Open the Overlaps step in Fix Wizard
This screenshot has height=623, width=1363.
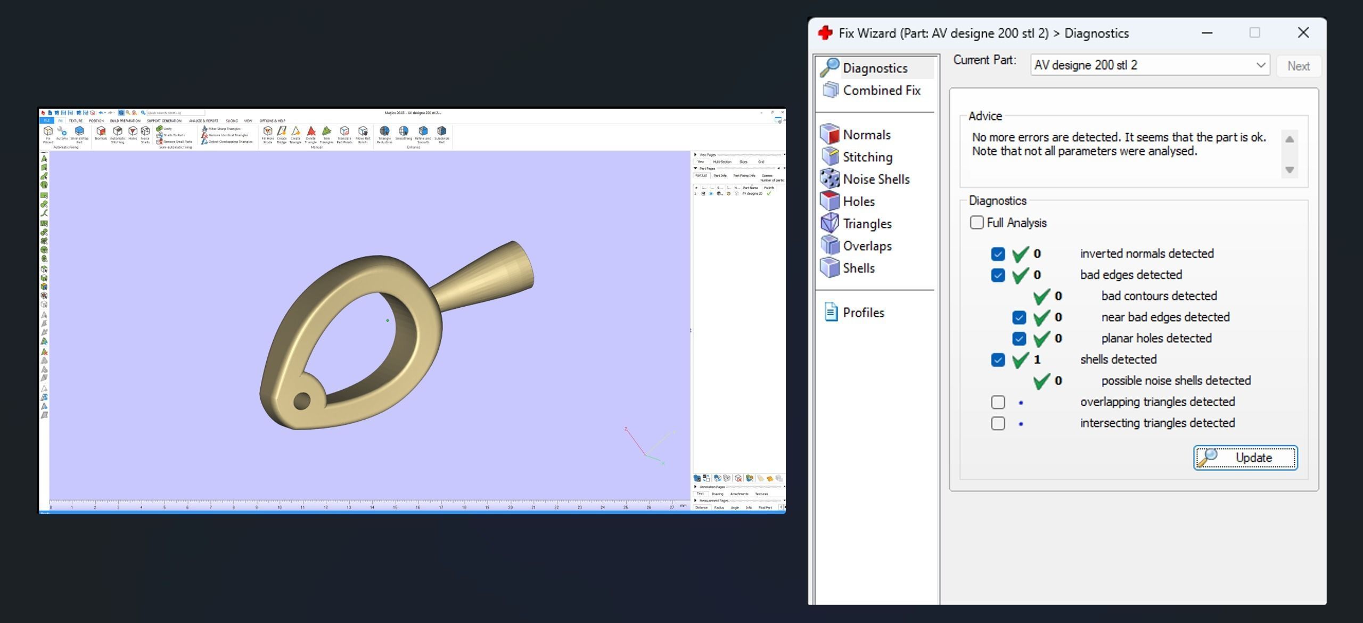(867, 246)
